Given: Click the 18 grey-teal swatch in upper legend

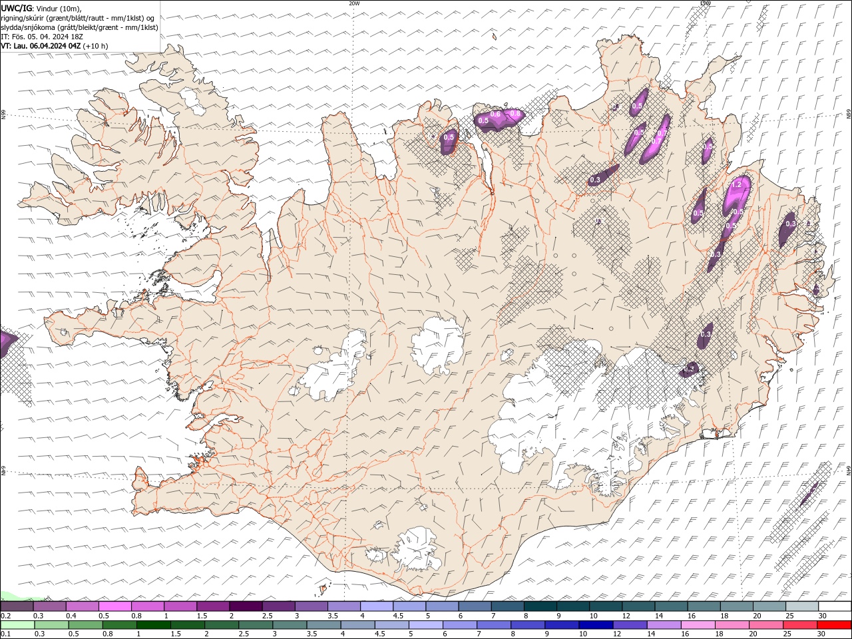Looking at the screenshot, I should tap(737, 606).
